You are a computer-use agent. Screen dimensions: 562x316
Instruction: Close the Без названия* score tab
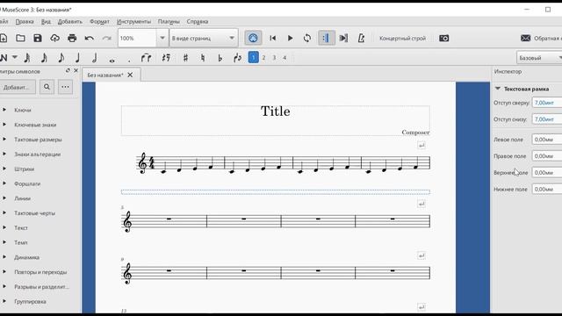[130, 75]
